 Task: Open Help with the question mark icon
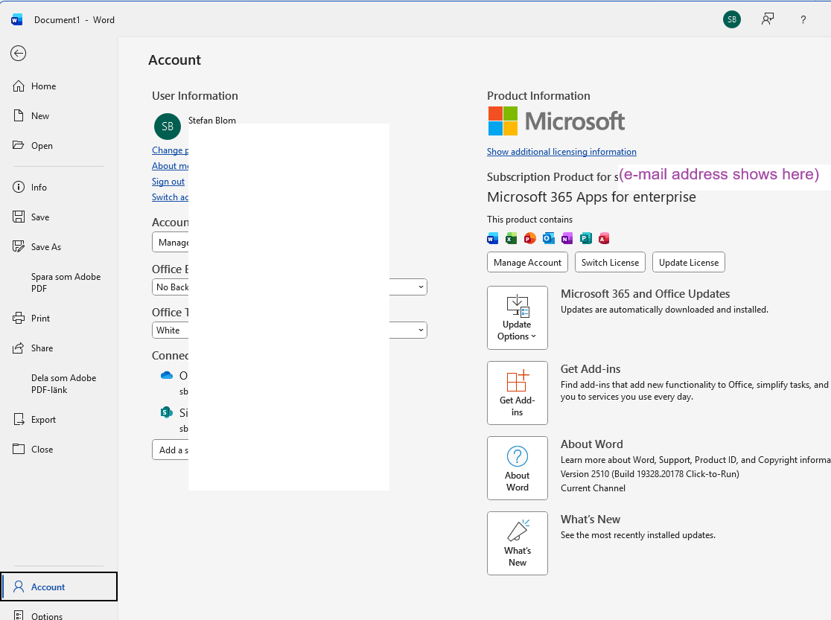pyautogui.click(x=803, y=19)
